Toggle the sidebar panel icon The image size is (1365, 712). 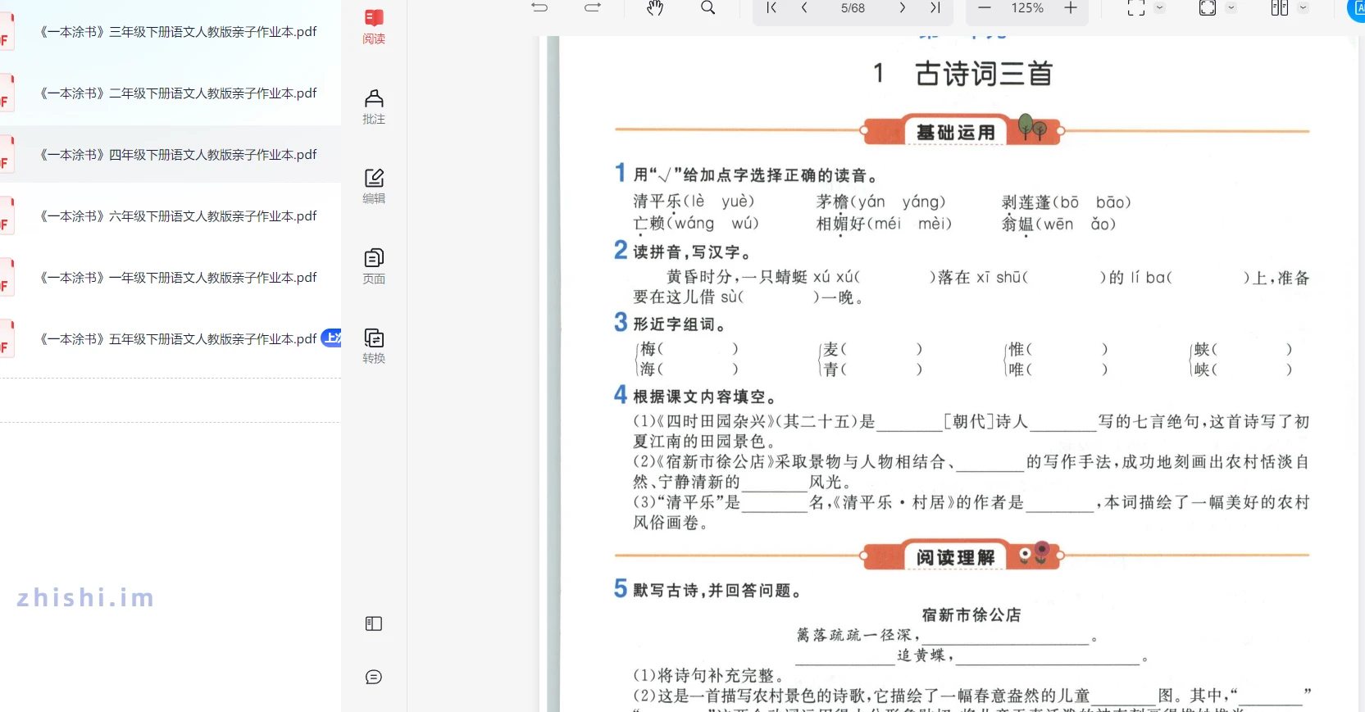click(374, 624)
